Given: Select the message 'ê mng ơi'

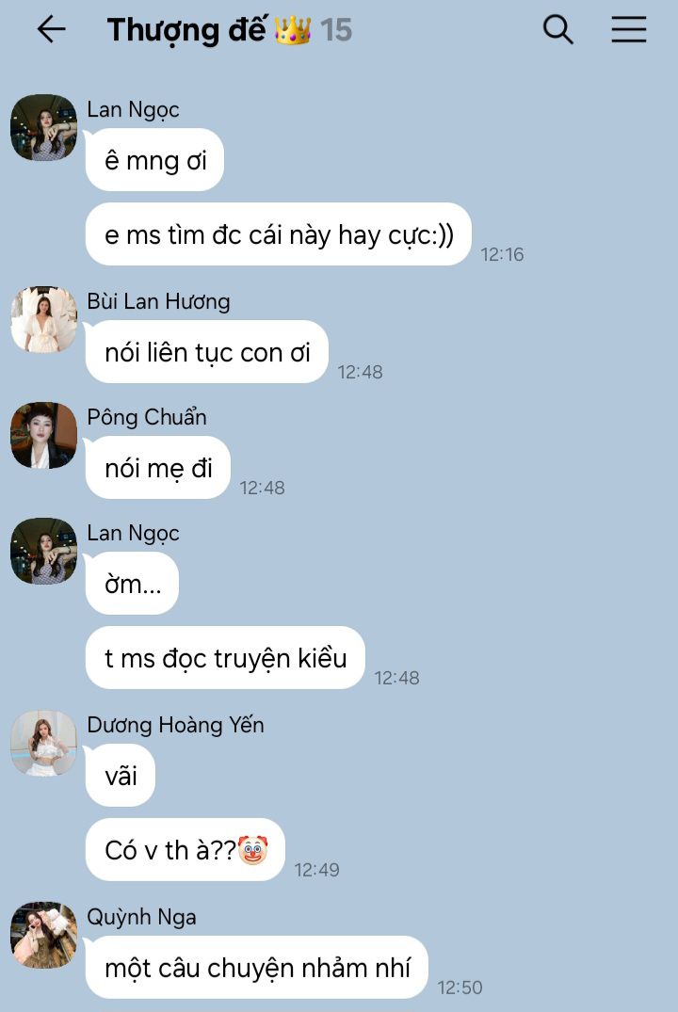Looking at the screenshot, I should coord(155,160).
